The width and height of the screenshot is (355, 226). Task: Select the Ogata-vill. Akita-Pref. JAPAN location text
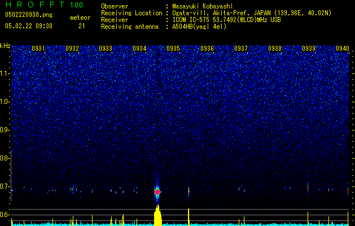[x=252, y=13]
